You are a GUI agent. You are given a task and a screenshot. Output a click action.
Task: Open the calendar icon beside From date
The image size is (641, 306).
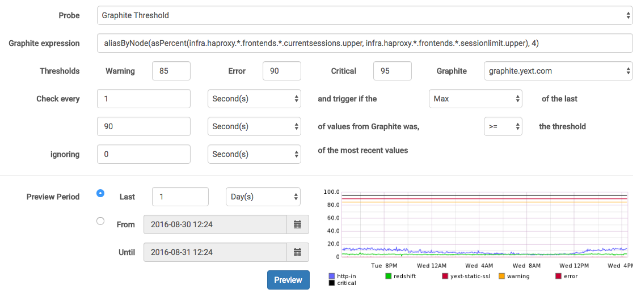point(297,224)
